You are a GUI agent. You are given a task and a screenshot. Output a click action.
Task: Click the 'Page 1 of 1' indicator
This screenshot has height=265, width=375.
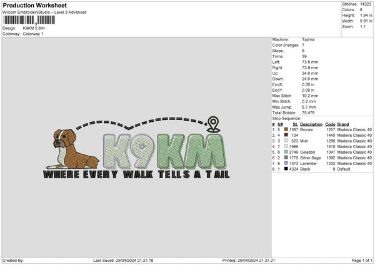point(362,261)
